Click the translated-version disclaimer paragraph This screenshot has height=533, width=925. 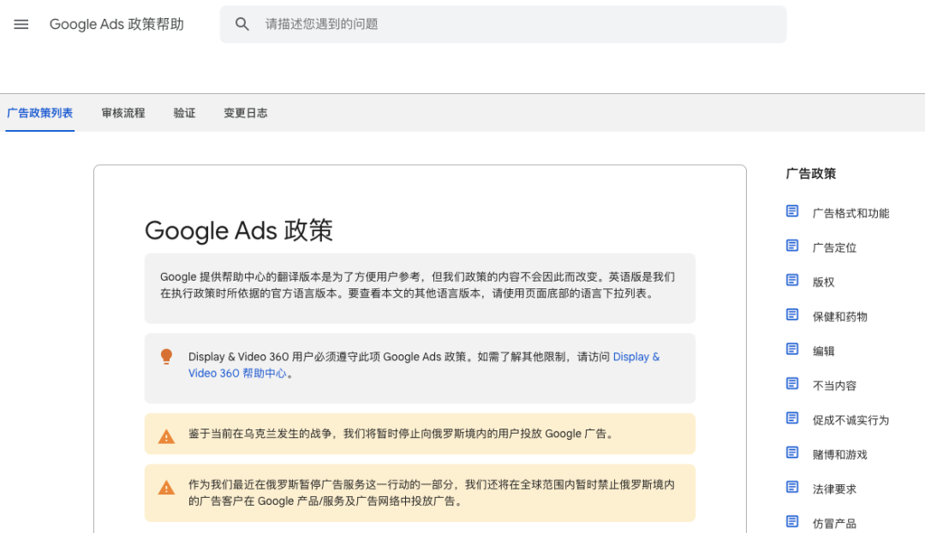tap(418, 285)
